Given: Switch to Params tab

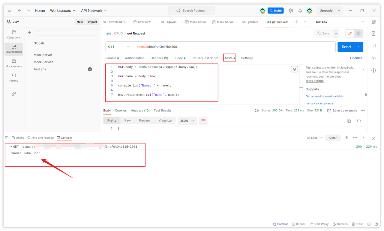Looking at the screenshot, I should pos(112,58).
